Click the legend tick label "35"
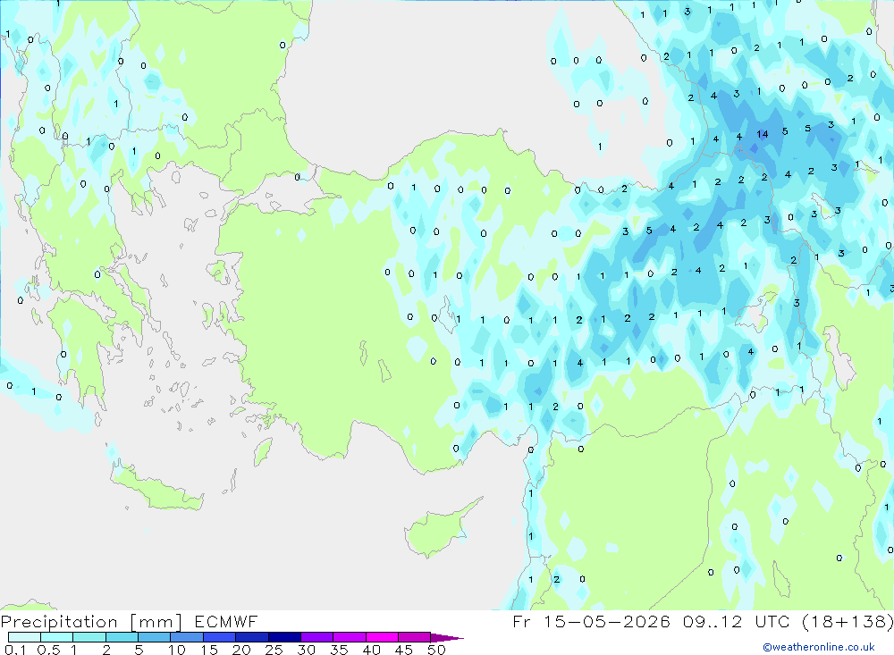This screenshot has height=655, width=894. pyautogui.click(x=339, y=650)
